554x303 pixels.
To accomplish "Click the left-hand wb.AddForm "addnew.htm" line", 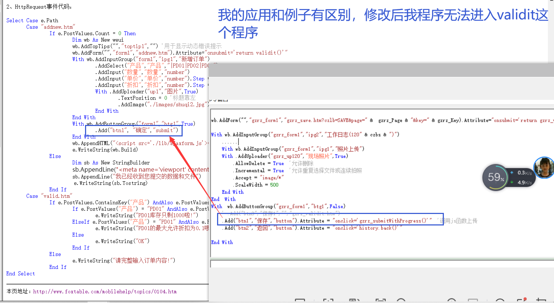I will pyautogui.click(x=180, y=53).
